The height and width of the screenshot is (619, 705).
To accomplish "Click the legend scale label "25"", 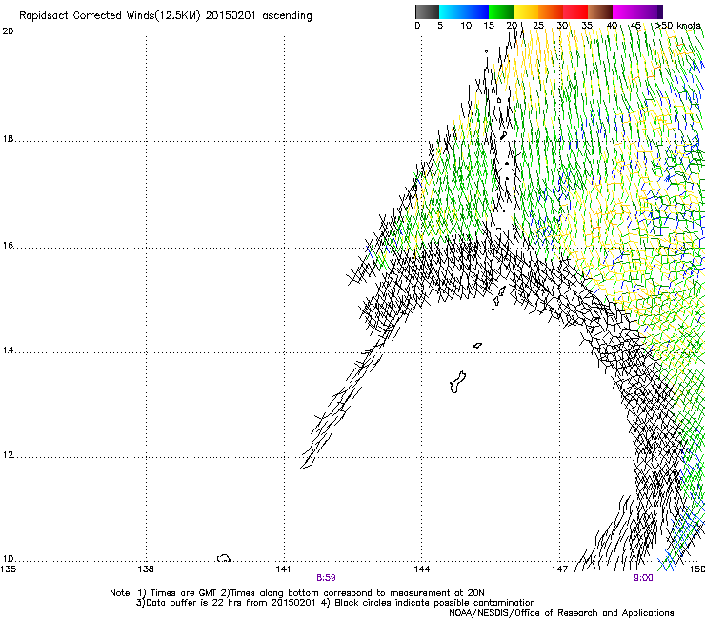I will point(538,26).
